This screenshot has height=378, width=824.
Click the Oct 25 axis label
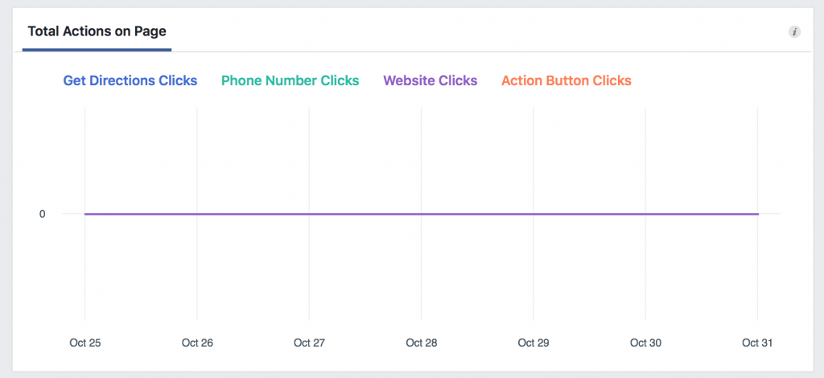(85, 343)
